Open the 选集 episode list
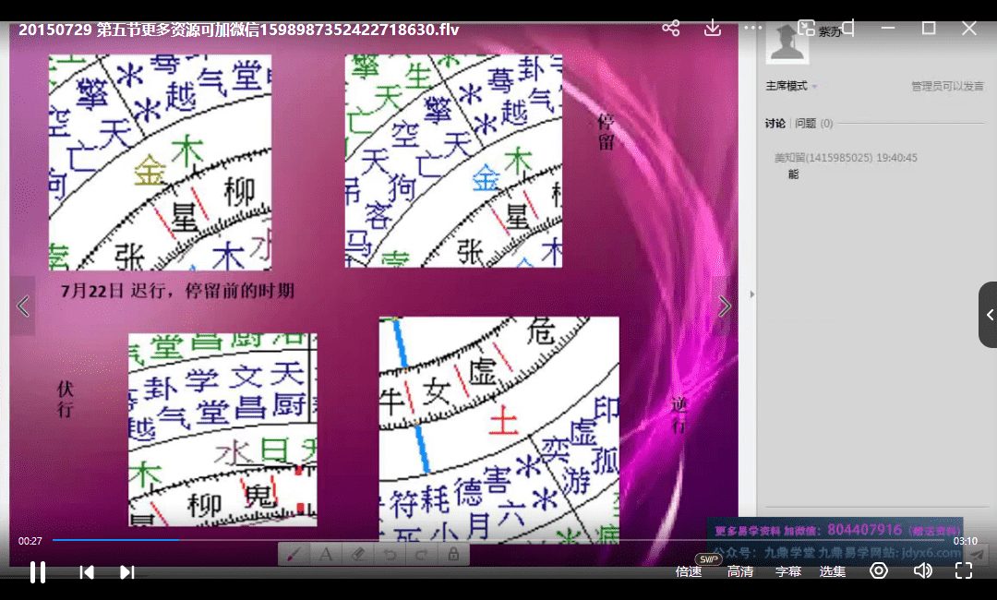 (x=832, y=571)
